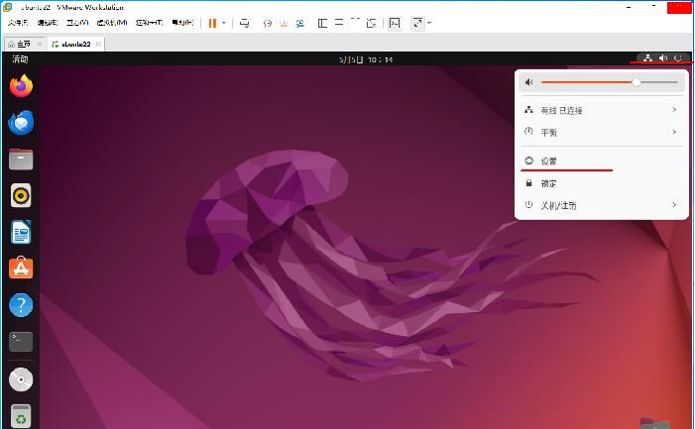Toggle the VMware library sidebar panel
This screenshot has width=695, height=429.
tap(322, 23)
